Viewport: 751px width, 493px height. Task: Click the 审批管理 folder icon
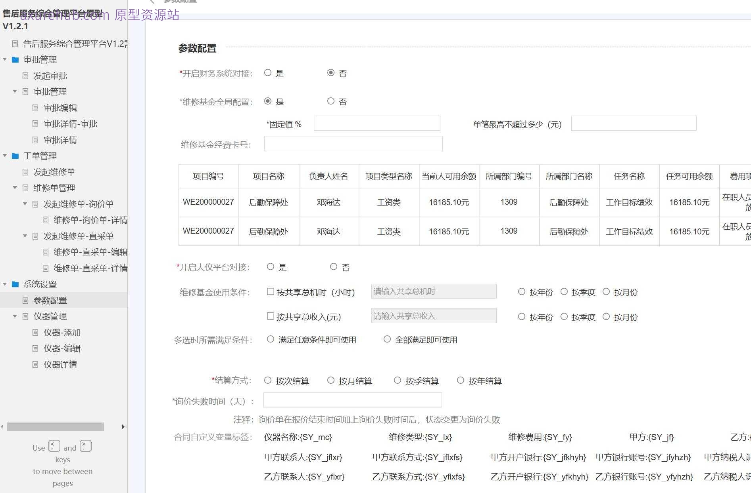point(15,60)
